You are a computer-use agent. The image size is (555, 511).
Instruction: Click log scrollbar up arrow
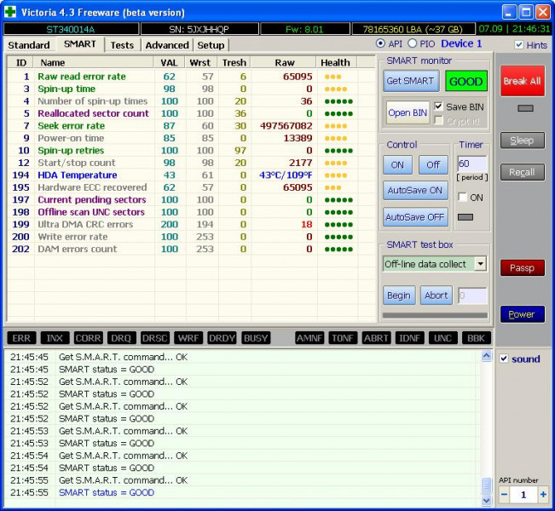(487, 355)
